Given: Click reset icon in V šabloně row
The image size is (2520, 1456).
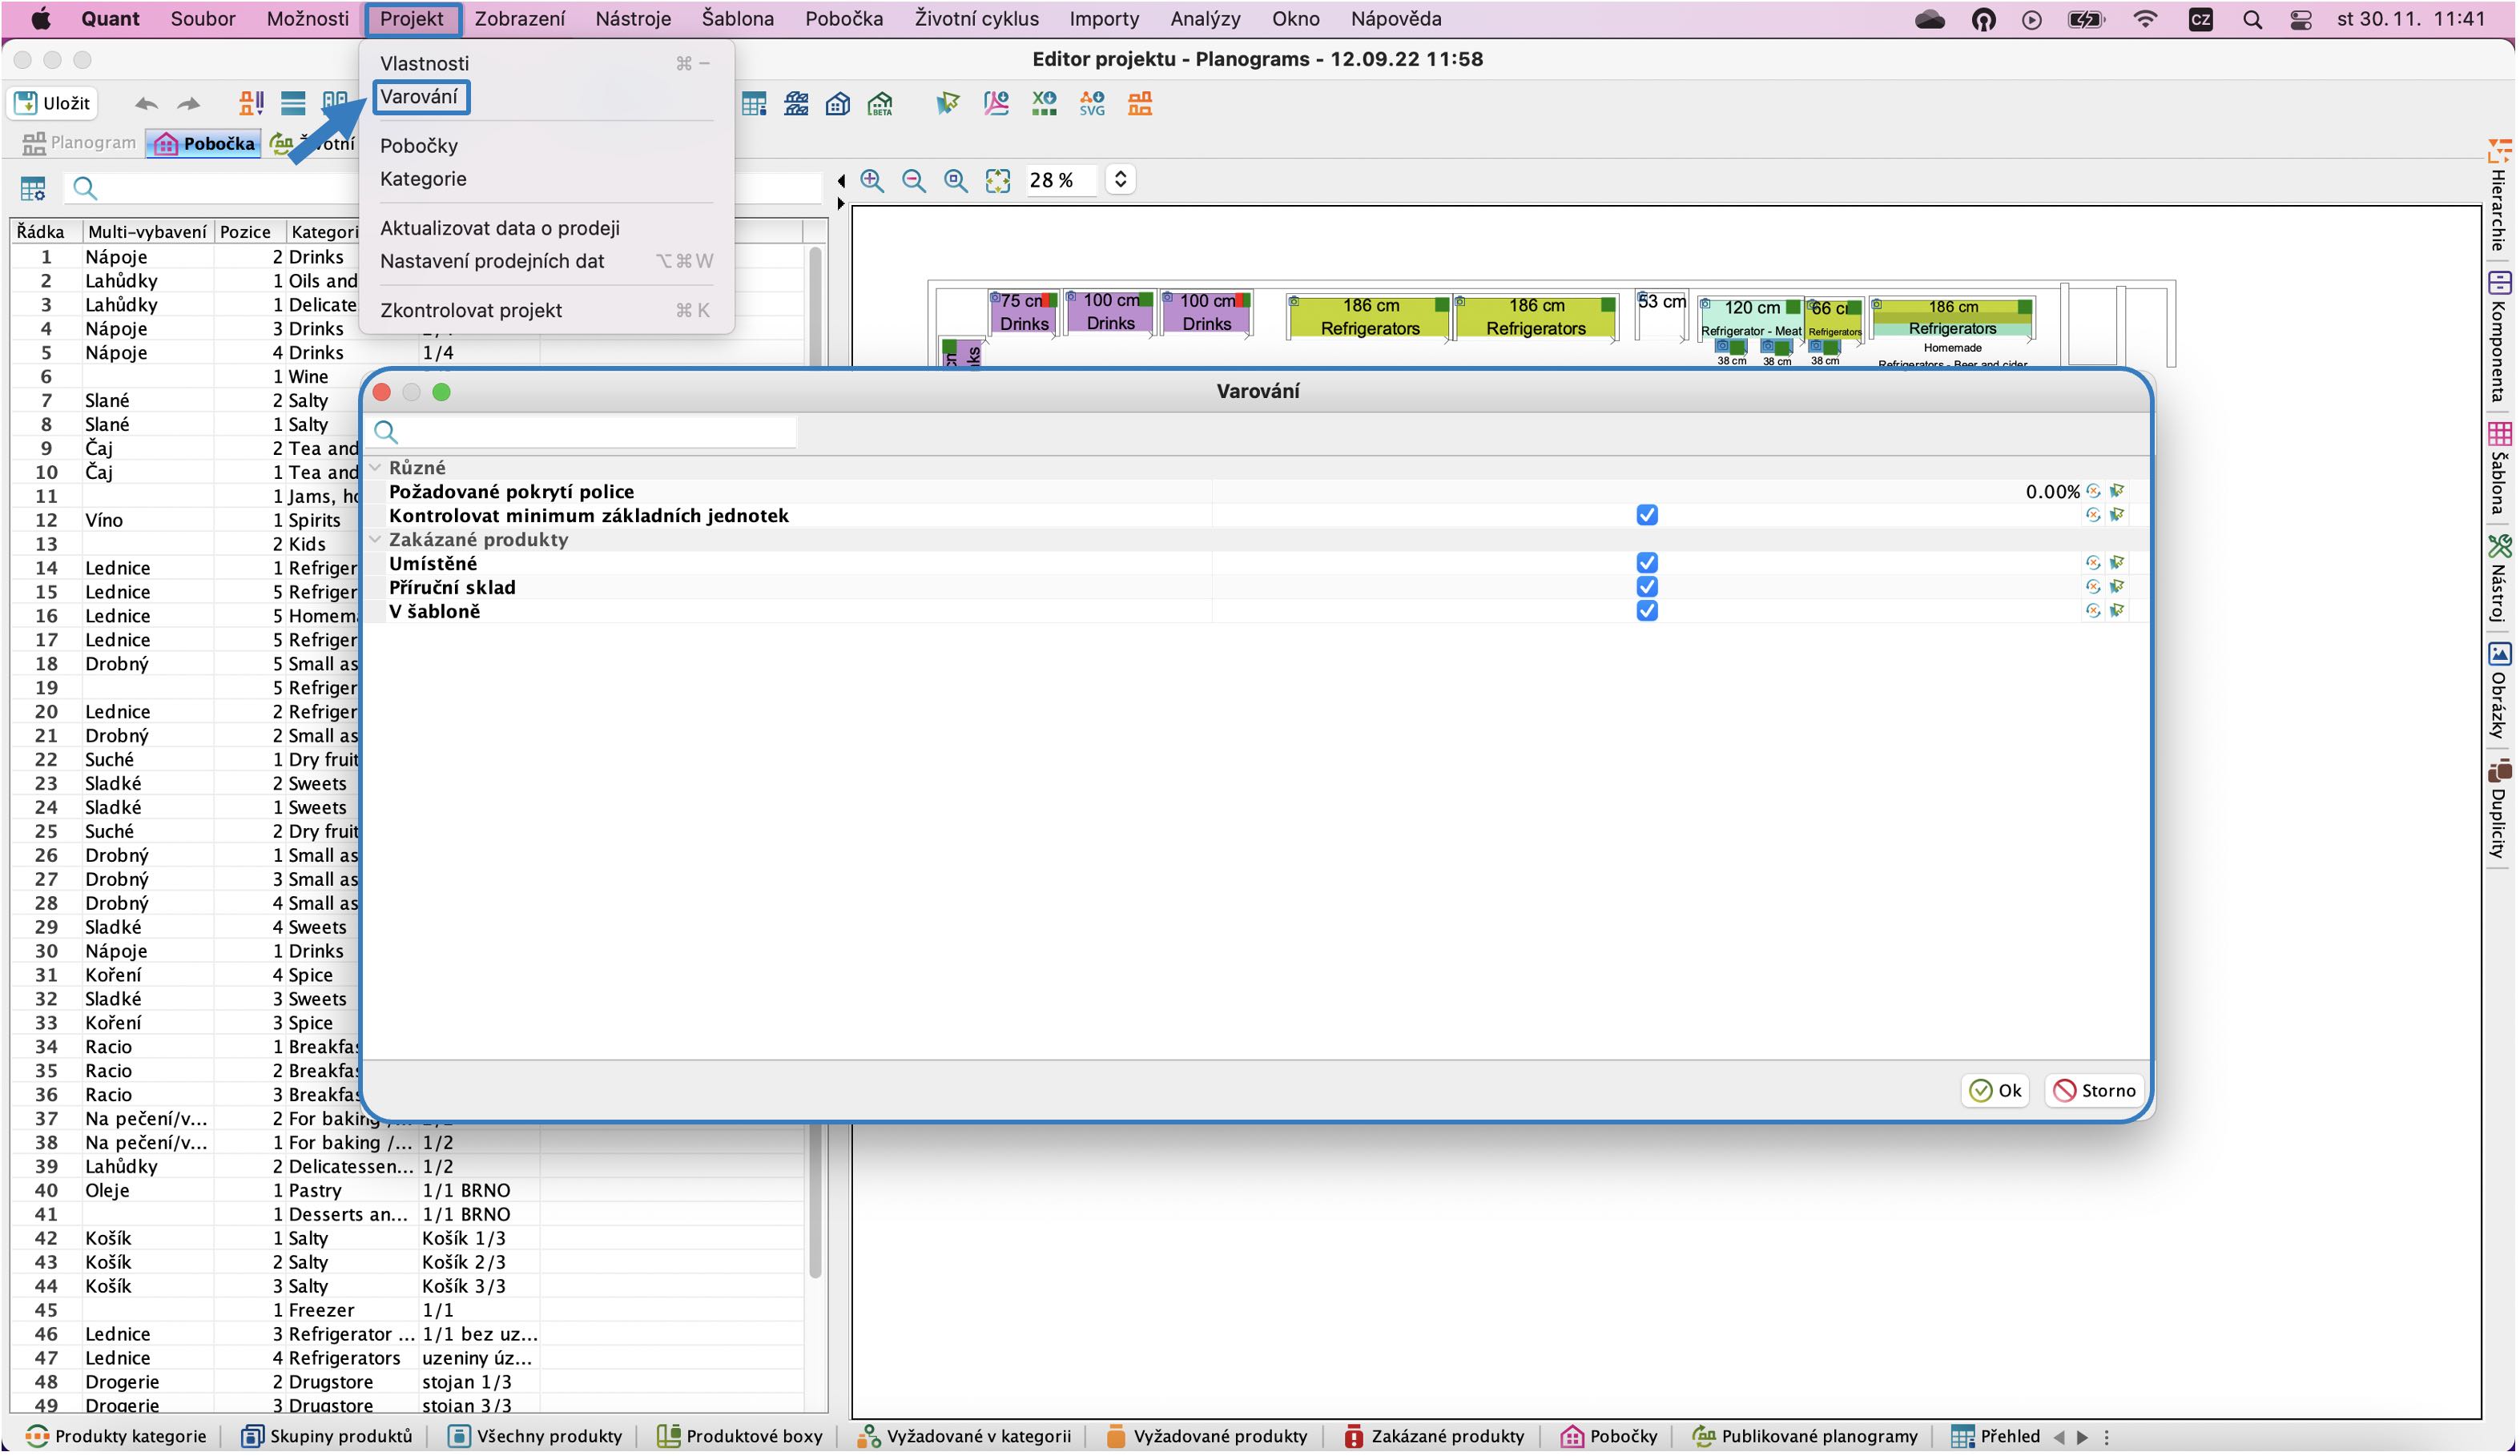Looking at the screenshot, I should [x=2093, y=611].
